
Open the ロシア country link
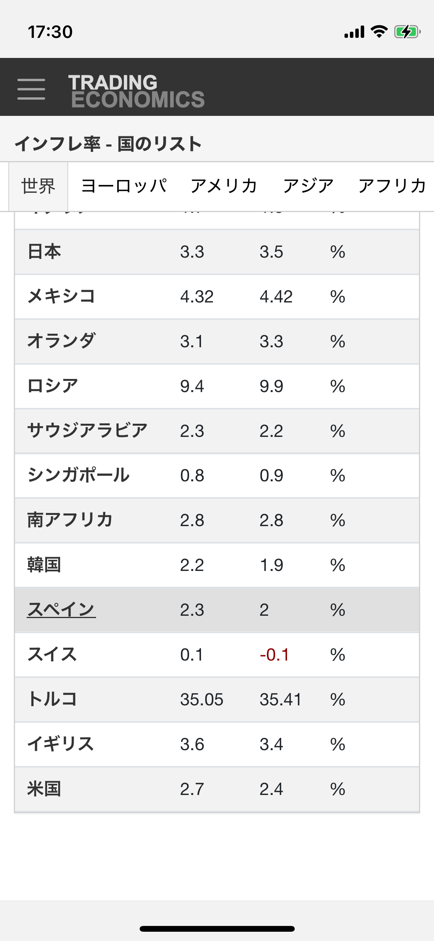[x=52, y=386]
